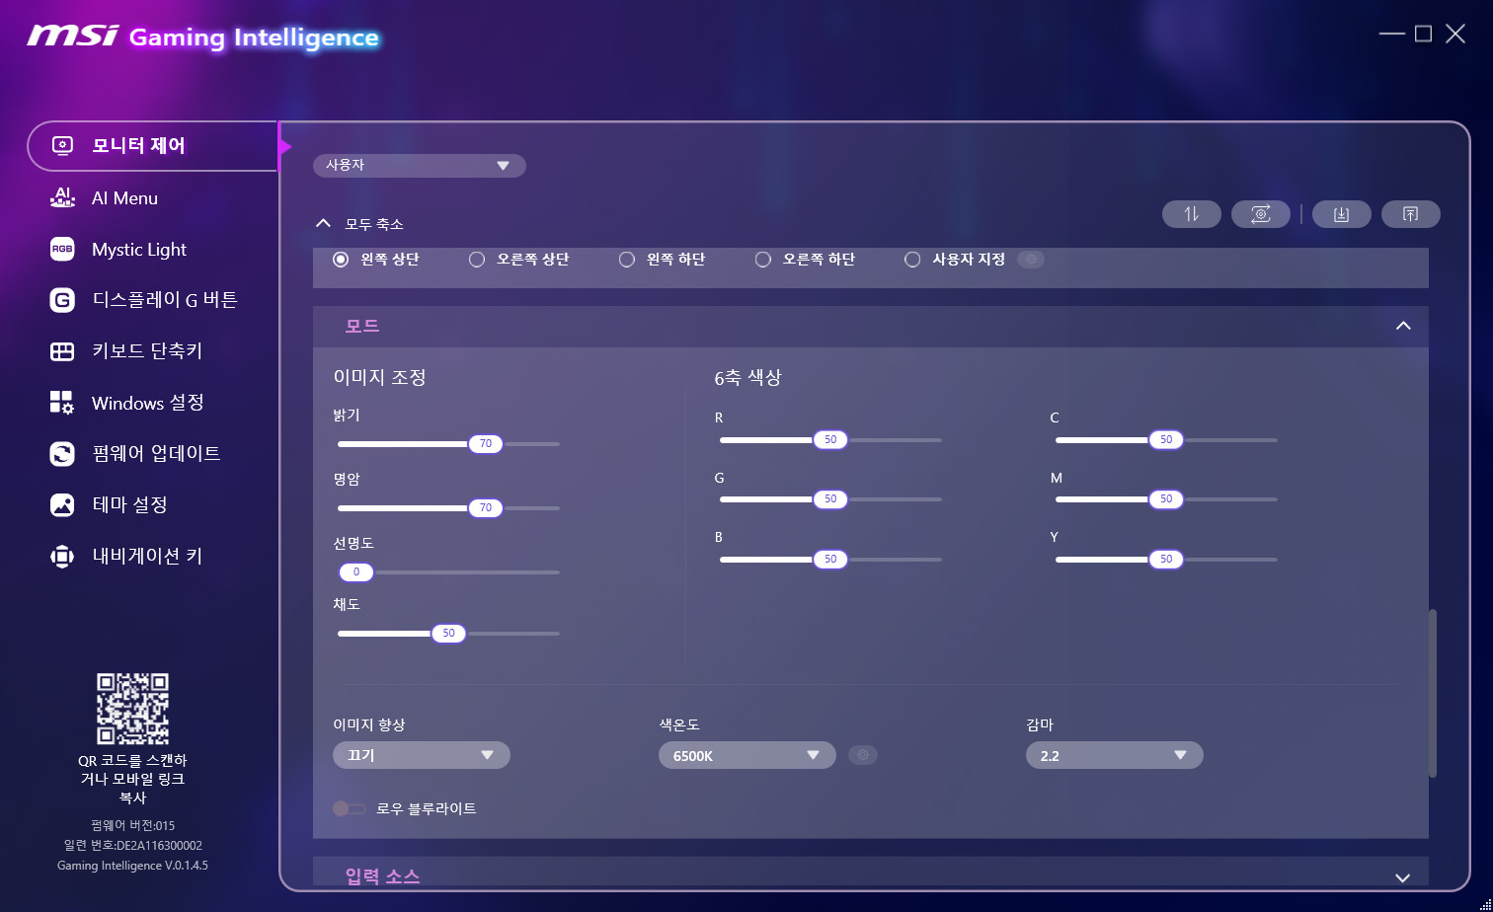1493x912 pixels.
Task: Select 오른쪽 하단 radio option
Action: [762, 260]
